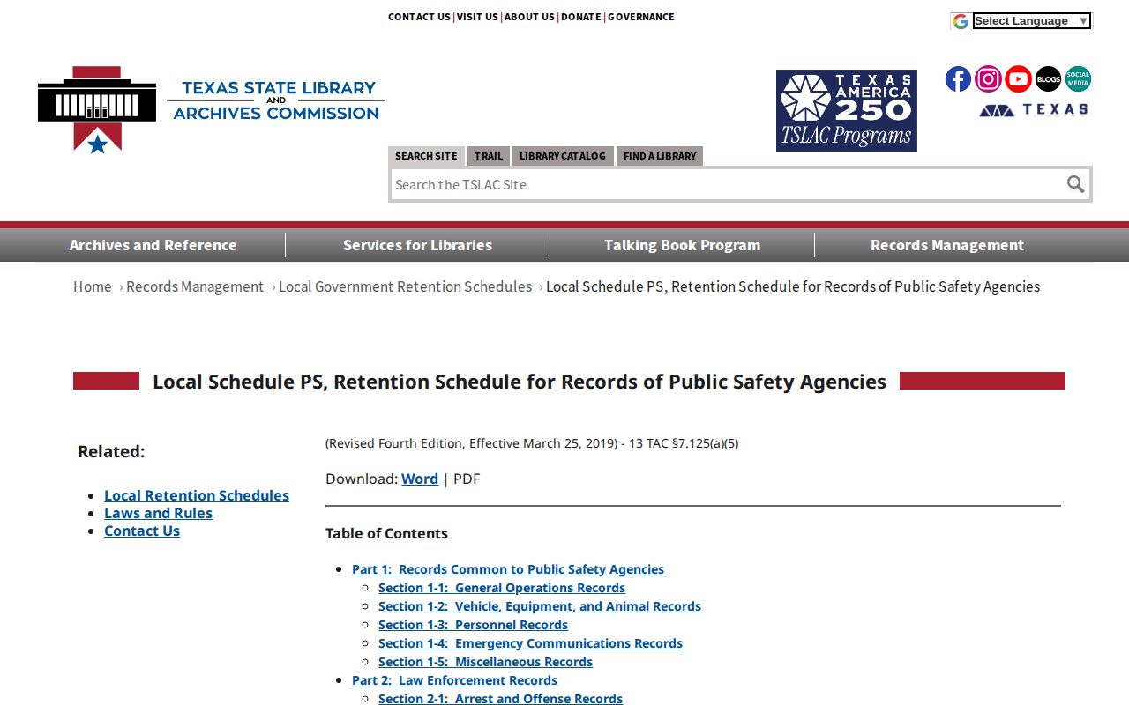1129x705 pixels.
Task: Click the Texas.gov logo
Action: (x=1034, y=110)
